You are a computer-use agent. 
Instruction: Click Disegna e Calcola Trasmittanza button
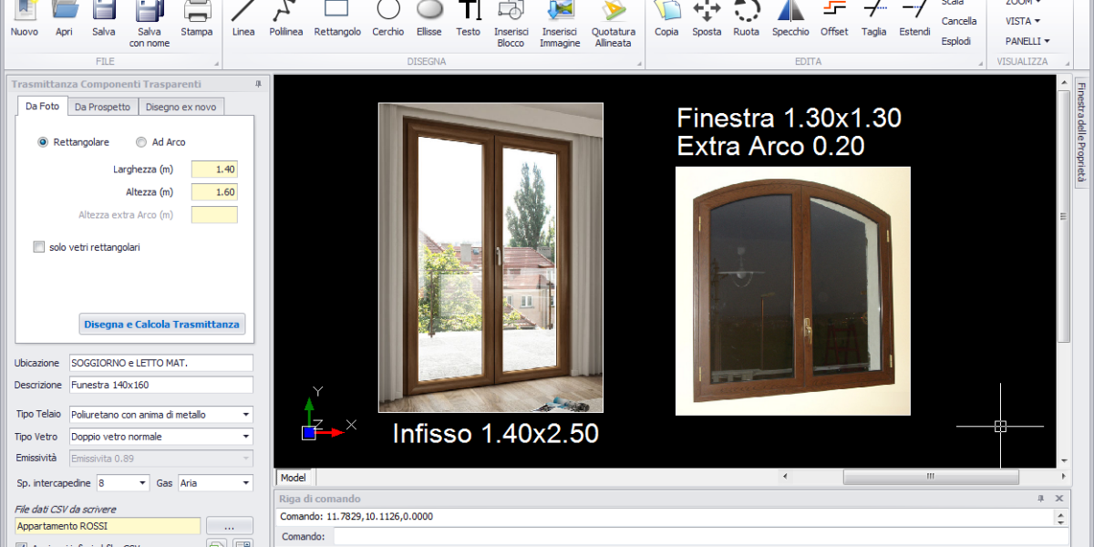coord(161,325)
